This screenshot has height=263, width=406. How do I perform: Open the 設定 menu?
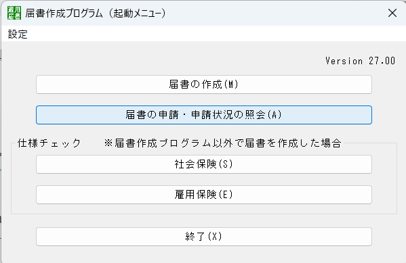[x=18, y=34]
